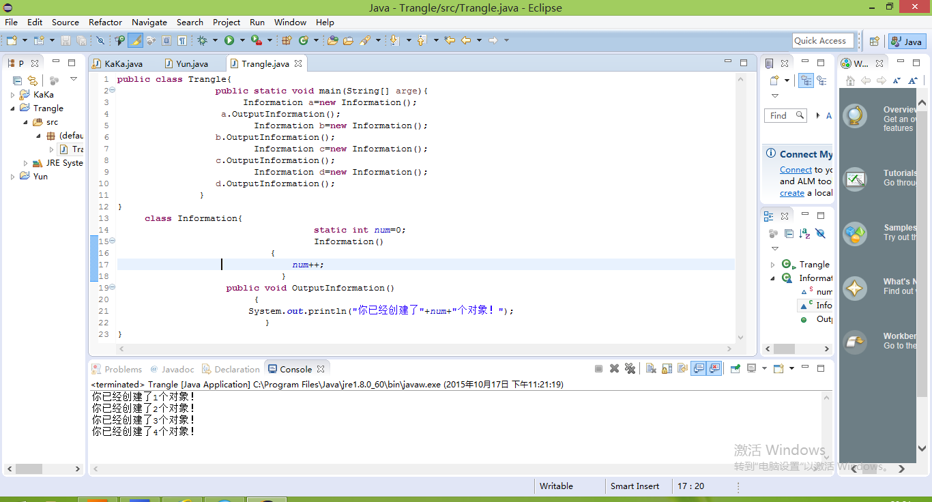The width and height of the screenshot is (932, 502).
Task: Click the Find field in Task List
Action: [x=785, y=116]
